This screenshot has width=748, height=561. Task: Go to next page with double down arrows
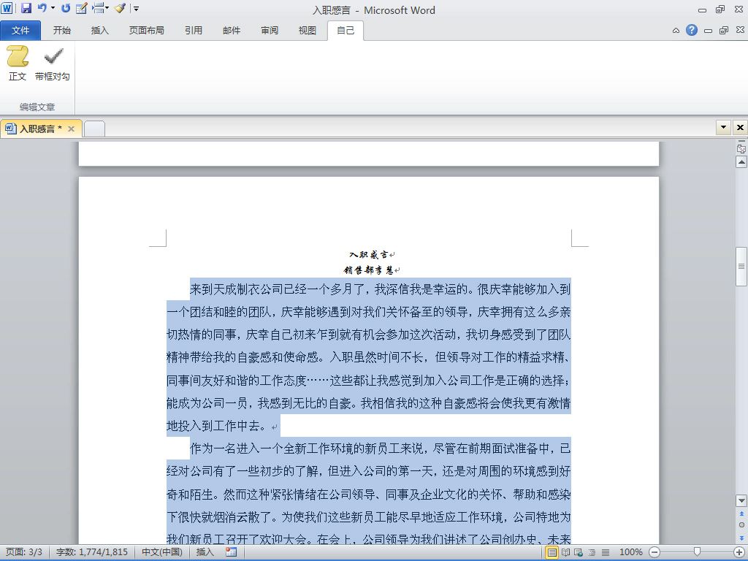[x=741, y=537]
